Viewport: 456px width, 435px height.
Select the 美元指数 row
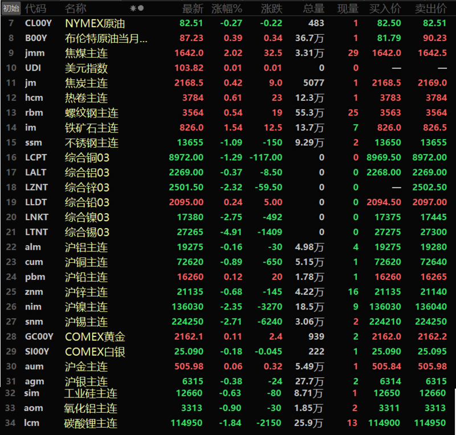coord(87,68)
